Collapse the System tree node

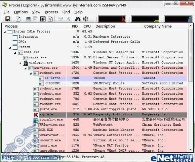(10, 48)
